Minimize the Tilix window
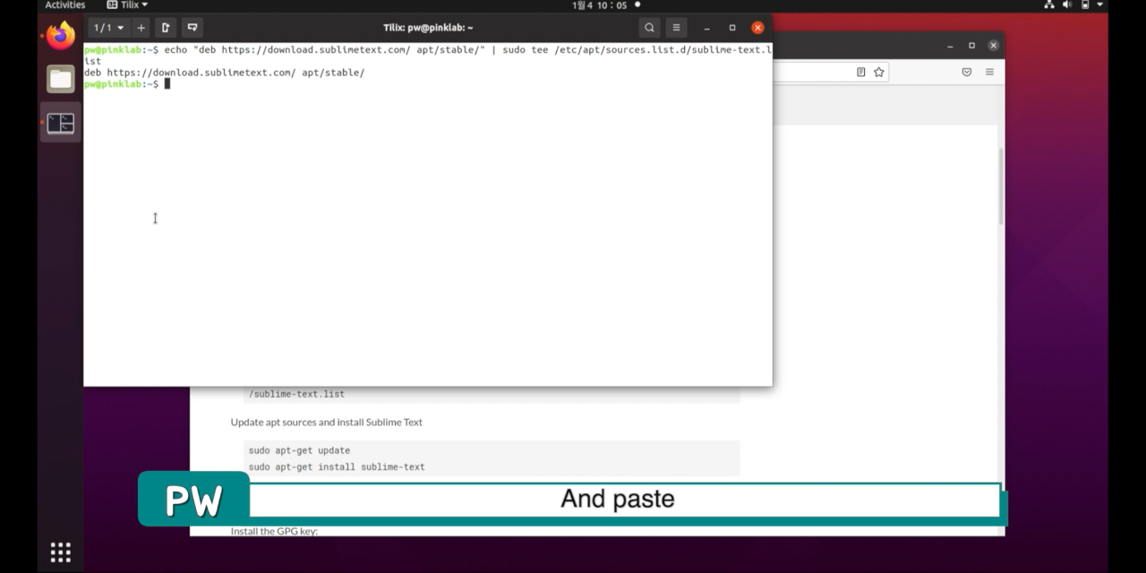This screenshot has width=1146, height=573. click(x=706, y=28)
